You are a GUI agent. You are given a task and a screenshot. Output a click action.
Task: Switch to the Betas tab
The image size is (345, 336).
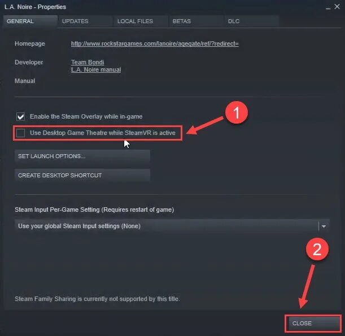coord(196,21)
